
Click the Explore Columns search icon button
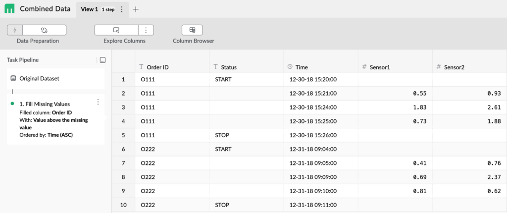pyautogui.click(x=116, y=30)
